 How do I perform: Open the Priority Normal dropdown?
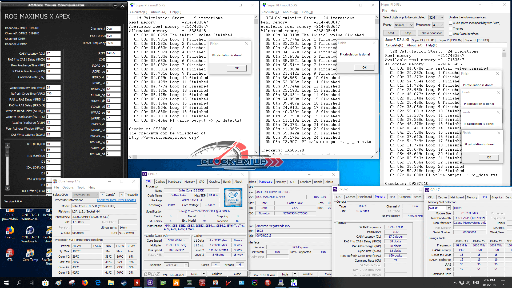(404, 25)
